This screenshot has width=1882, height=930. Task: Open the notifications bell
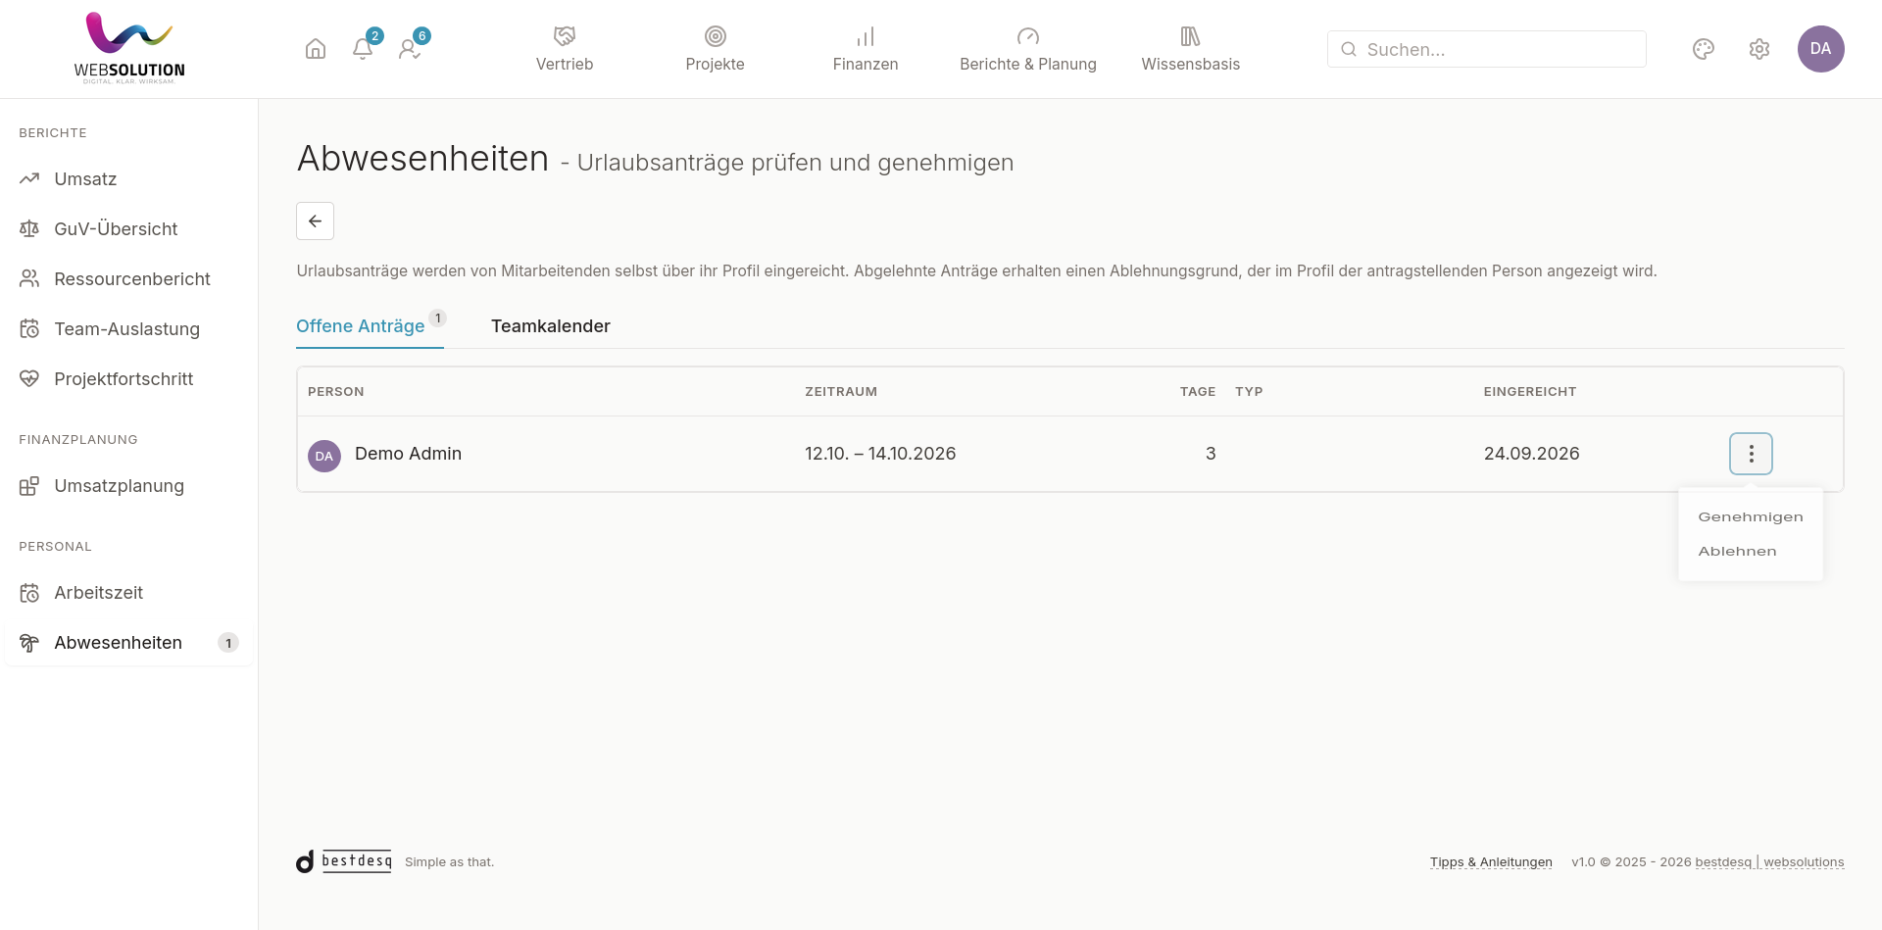point(363,49)
